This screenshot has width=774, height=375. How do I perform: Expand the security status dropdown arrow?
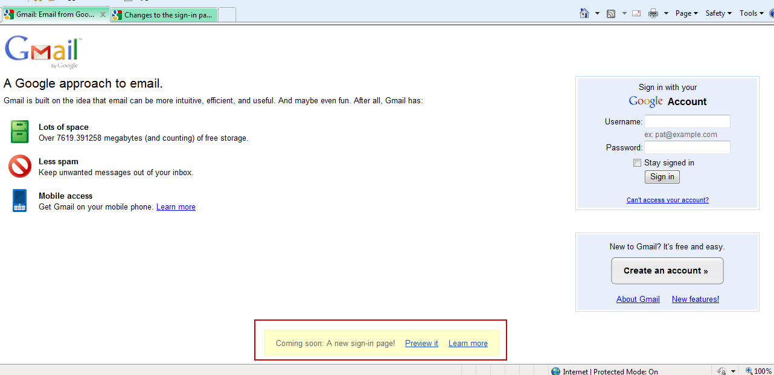[734, 371]
